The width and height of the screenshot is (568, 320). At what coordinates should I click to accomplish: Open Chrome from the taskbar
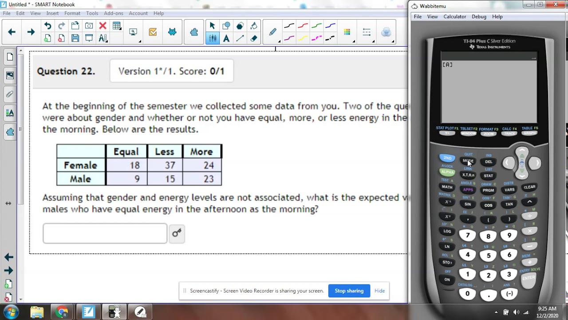click(62, 312)
